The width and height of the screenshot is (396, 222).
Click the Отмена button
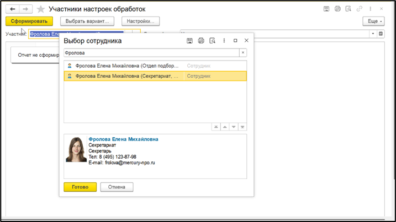coord(117,187)
